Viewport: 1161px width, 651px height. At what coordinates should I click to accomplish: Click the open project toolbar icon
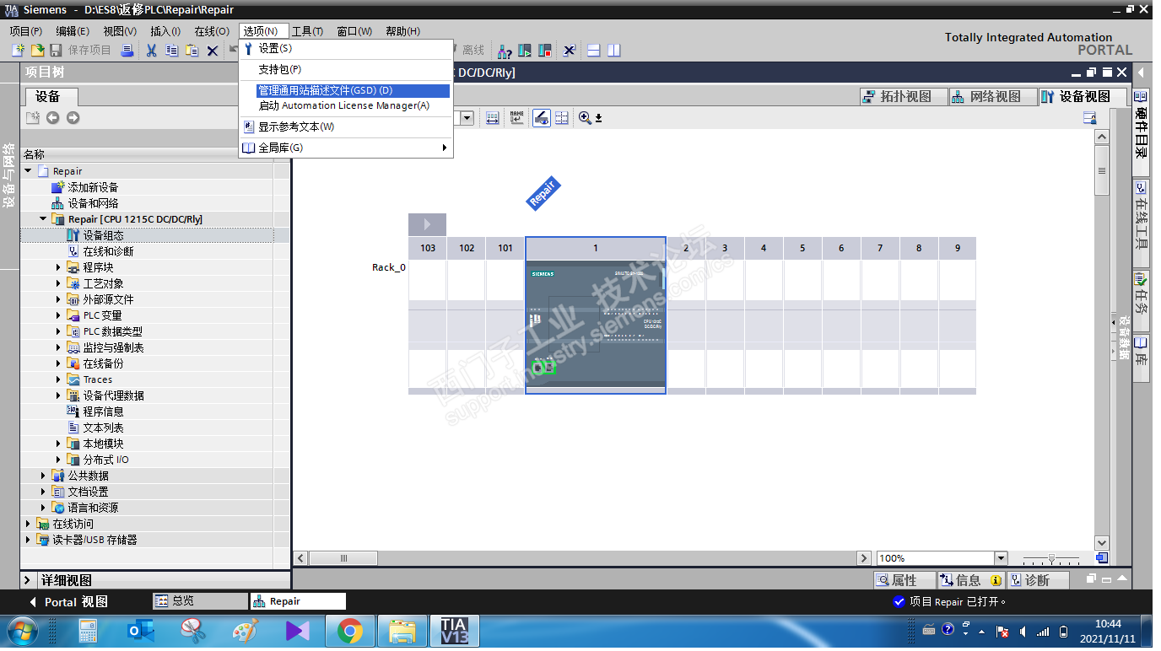click(37, 51)
